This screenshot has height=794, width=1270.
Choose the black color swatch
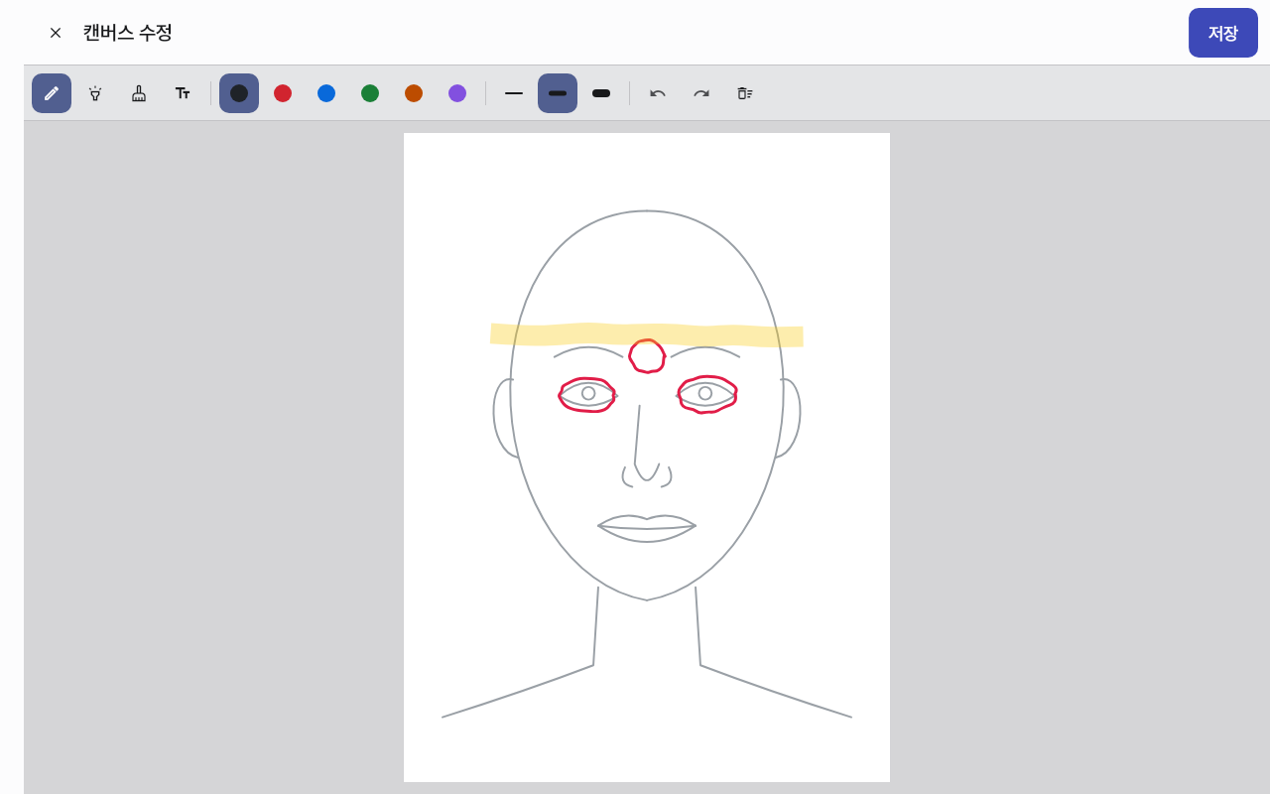(239, 93)
